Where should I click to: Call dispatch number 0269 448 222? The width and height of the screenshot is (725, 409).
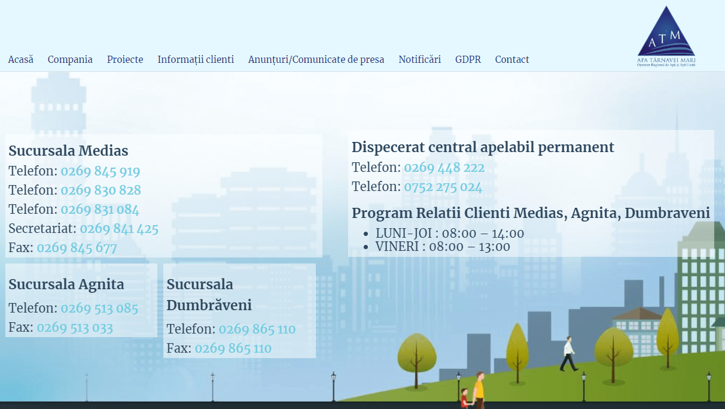pyautogui.click(x=444, y=168)
